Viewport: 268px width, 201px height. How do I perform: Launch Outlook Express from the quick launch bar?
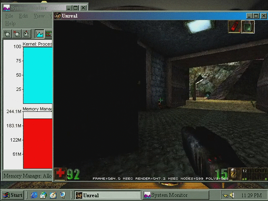click(x=44, y=195)
